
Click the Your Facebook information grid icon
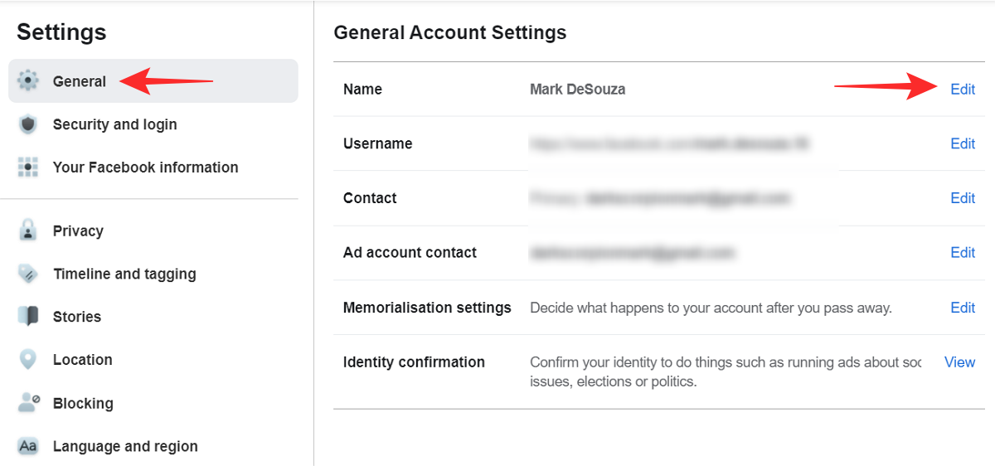click(28, 167)
